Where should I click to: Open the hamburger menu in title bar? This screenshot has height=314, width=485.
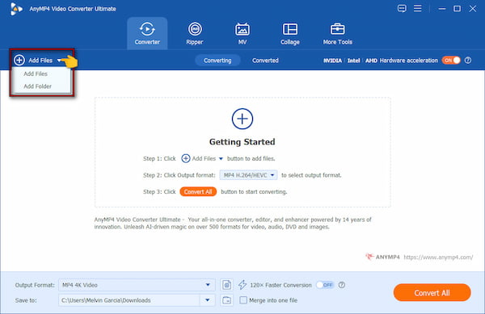[418, 8]
